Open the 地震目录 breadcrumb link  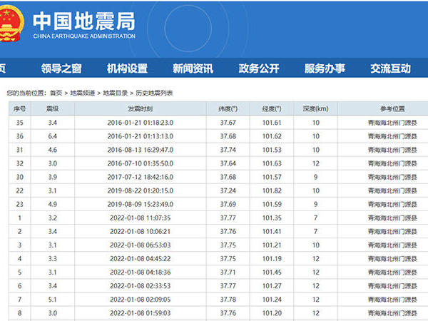point(115,93)
